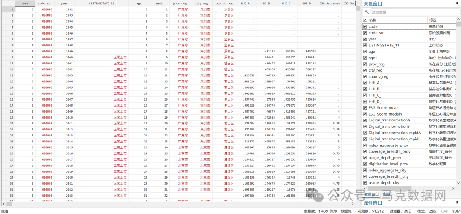461x214 pixels.
Task: Select the code_str variable row
Action: pyautogui.click(x=409, y=33)
